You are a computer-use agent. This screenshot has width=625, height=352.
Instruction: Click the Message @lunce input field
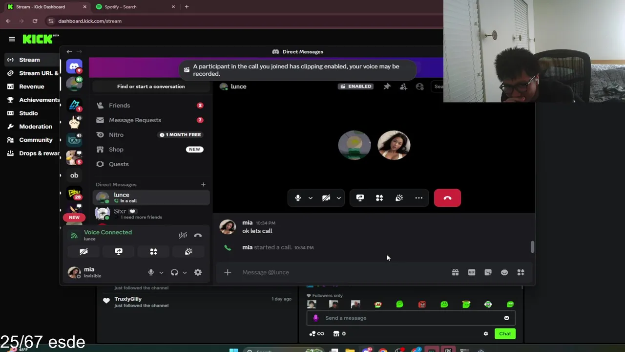[342, 272]
